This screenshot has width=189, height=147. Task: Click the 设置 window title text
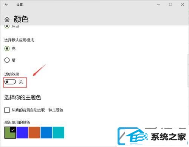click(x=20, y=5)
